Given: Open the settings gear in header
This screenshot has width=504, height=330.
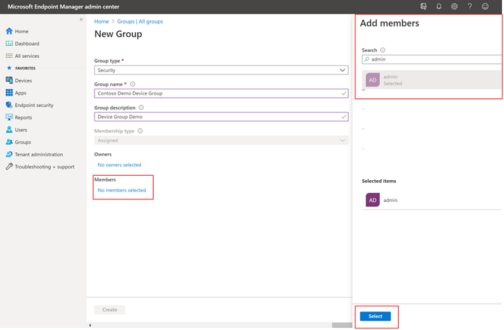Looking at the screenshot, I should point(454,6).
